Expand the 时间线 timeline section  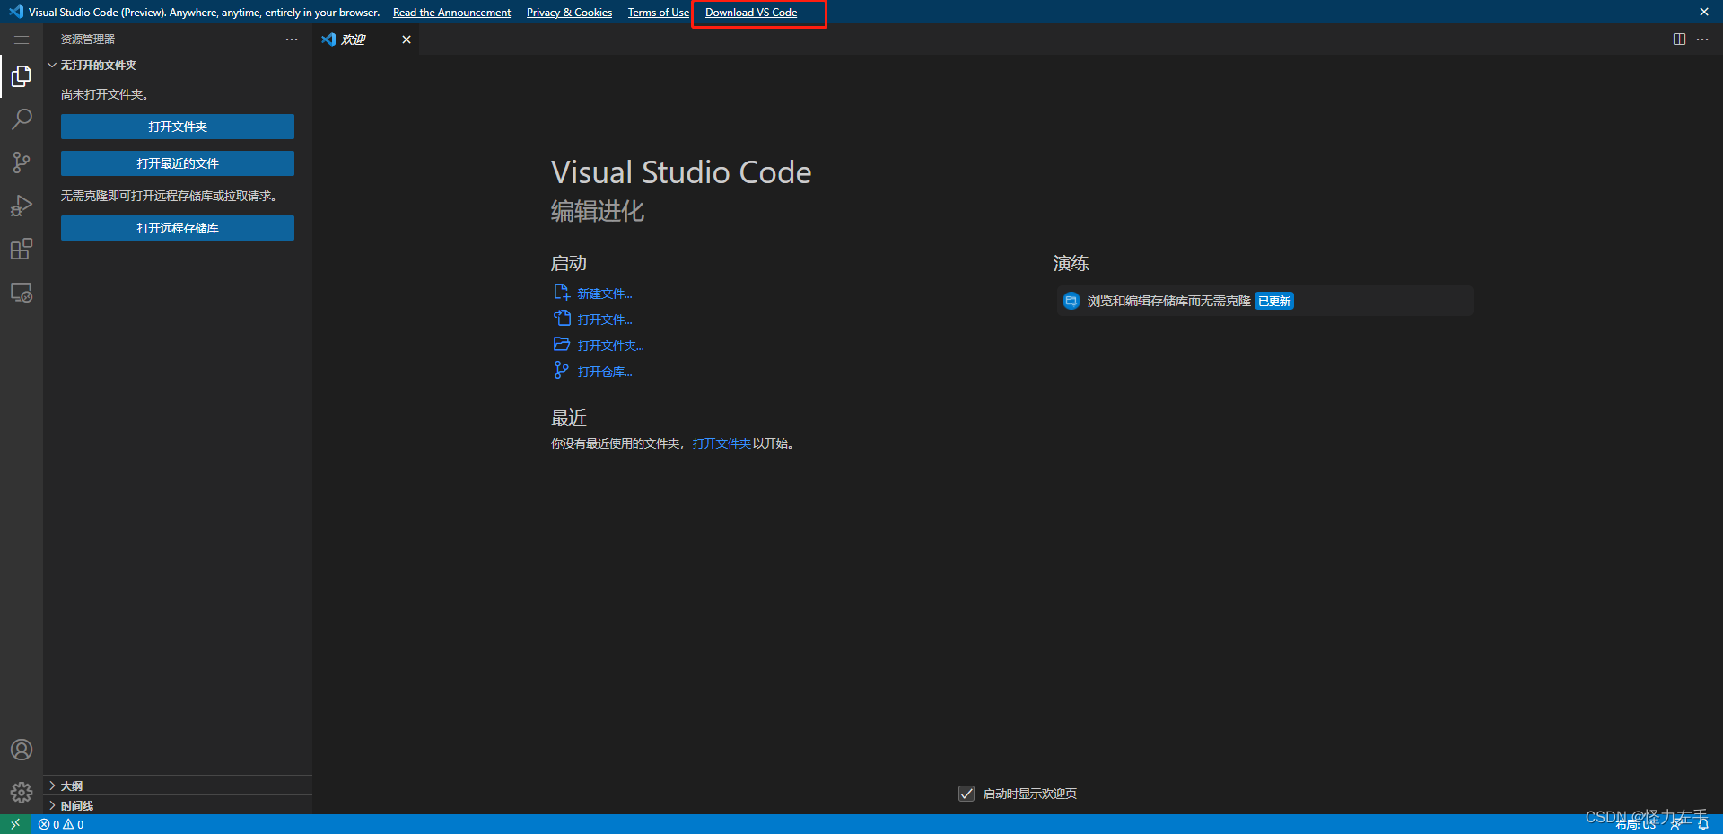[x=178, y=805]
